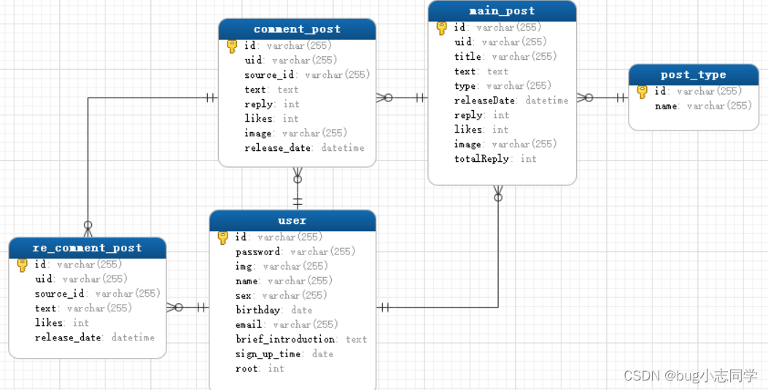Click id field in post_type table

click(x=699, y=92)
